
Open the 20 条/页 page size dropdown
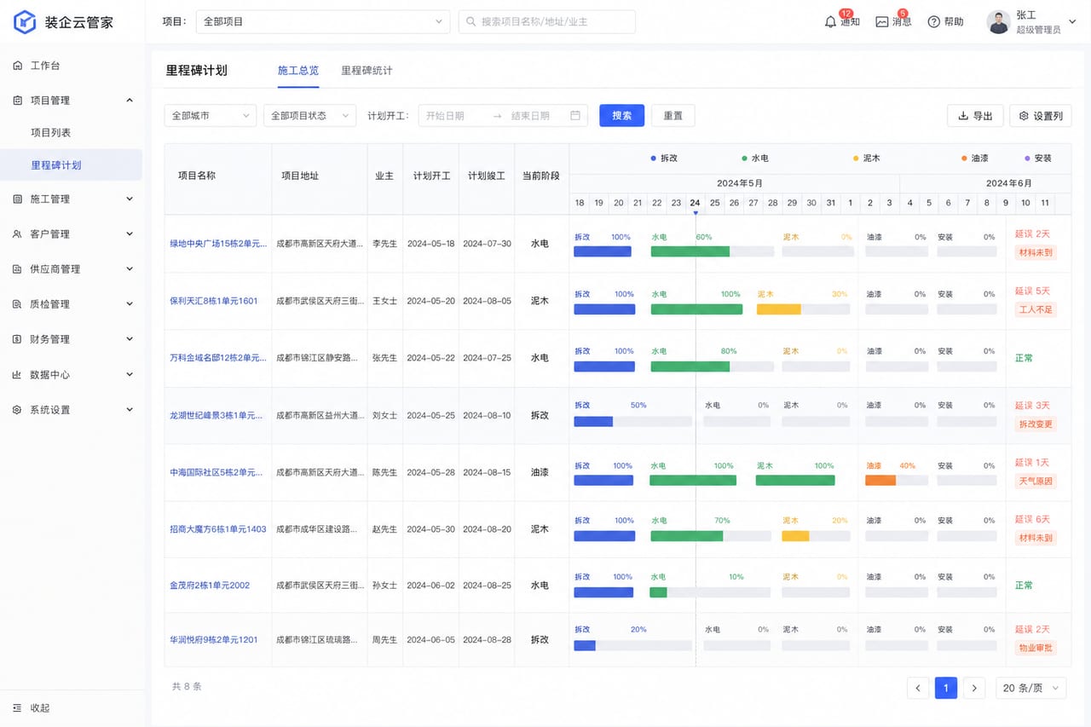tap(1031, 688)
